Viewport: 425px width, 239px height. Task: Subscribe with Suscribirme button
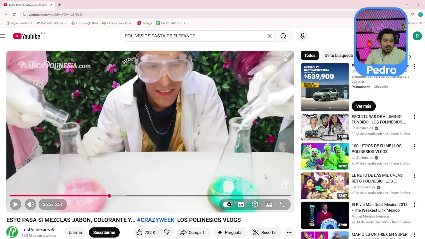104,232
